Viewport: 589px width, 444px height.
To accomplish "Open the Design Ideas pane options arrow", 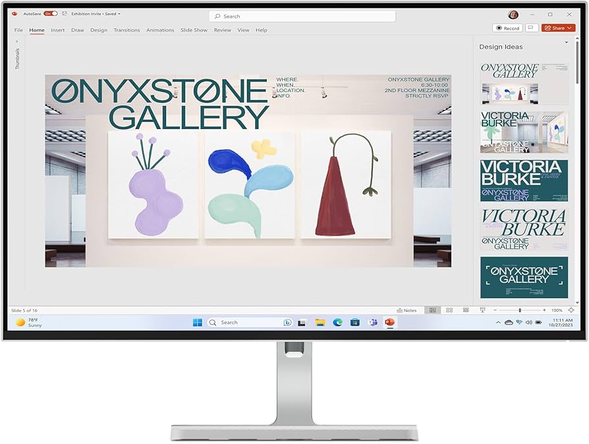I will coord(567,43).
